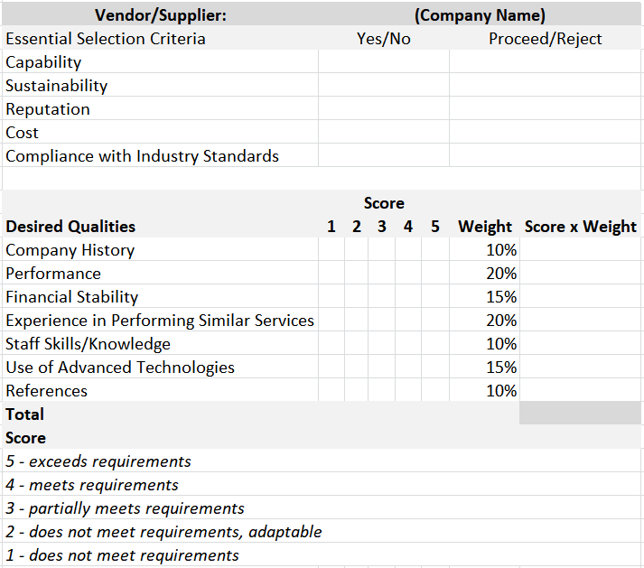Screen dimensions: 644x568
Task: Select score 3 cell for Financial Stability
Action: coord(382,297)
